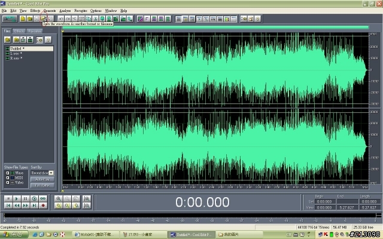Open the Effects menu

coord(35,11)
